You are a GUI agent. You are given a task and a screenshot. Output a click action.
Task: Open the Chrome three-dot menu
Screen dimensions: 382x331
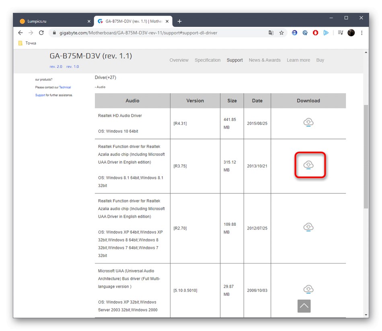tap(362, 33)
